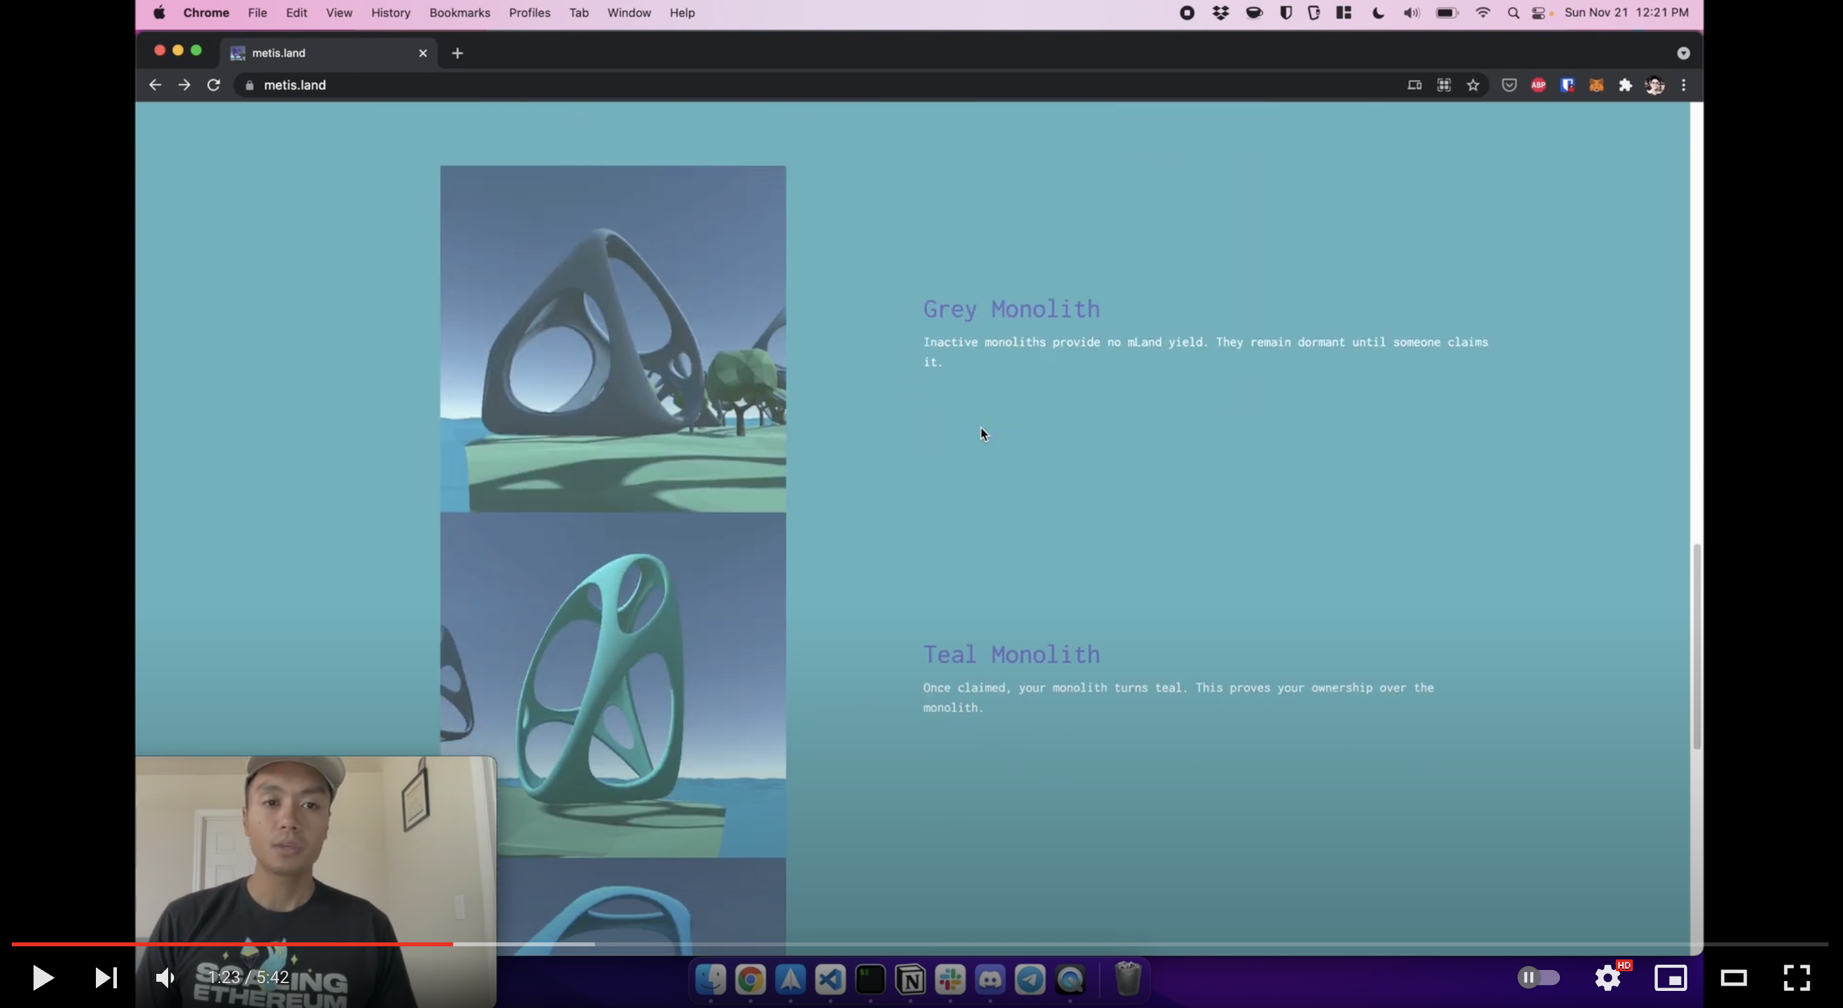1843x1008 pixels.
Task: Open the Extensions puzzle menu
Action: [1626, 85]
